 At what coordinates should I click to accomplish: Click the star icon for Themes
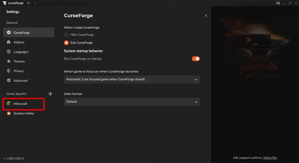(9, 61)
